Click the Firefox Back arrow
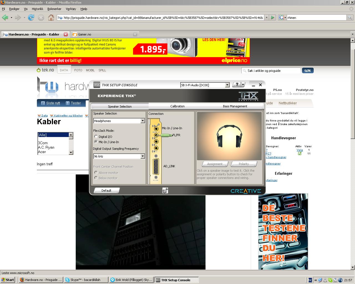This screenshot has width=355, height=284. tap(5, 18)
